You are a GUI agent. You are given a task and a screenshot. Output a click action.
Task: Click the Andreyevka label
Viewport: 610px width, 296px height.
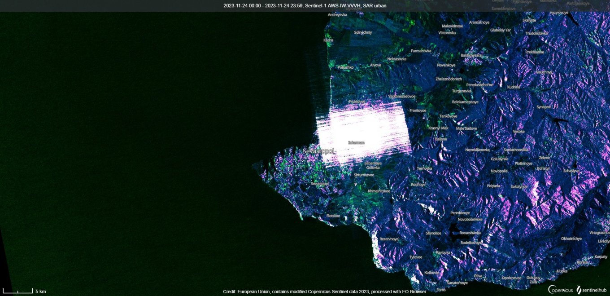tap(337, 15)
